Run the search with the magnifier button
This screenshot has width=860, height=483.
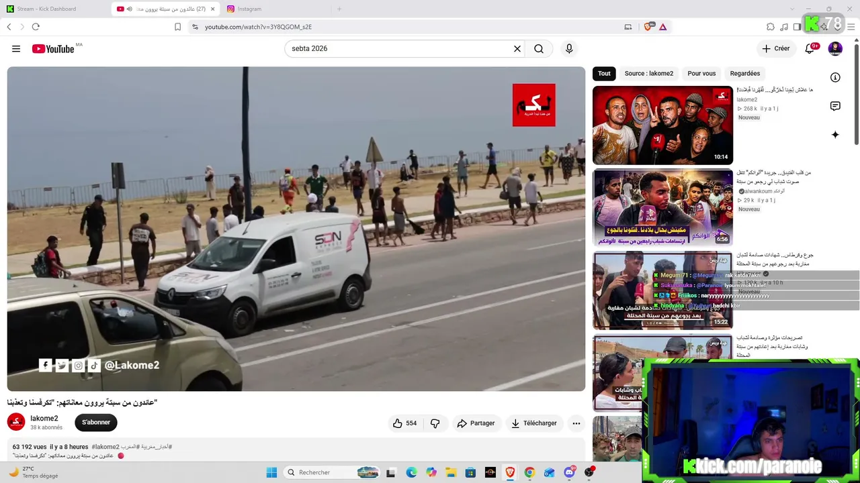(x=539, y=49)
